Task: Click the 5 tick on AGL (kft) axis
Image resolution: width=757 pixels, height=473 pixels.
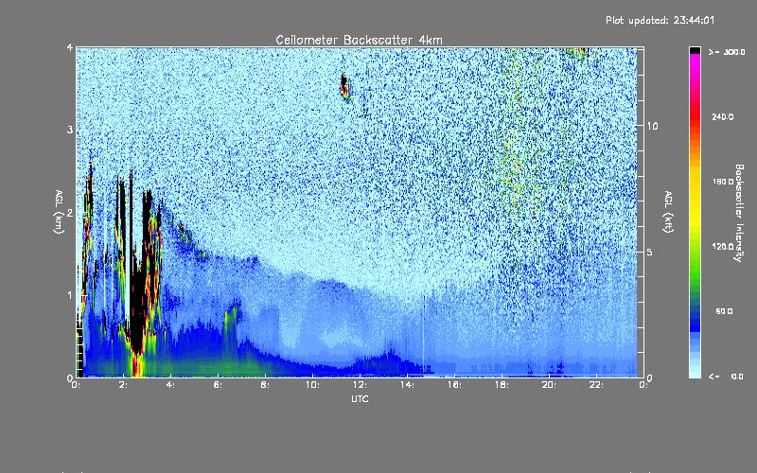Action: coord(650,253)
